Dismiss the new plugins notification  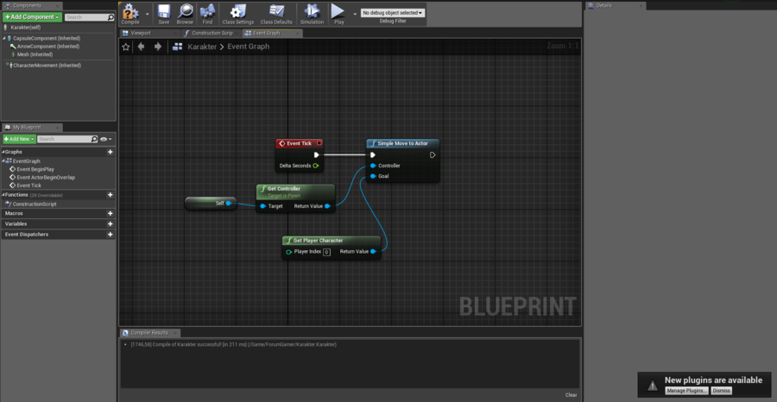(x=721, y=391)
